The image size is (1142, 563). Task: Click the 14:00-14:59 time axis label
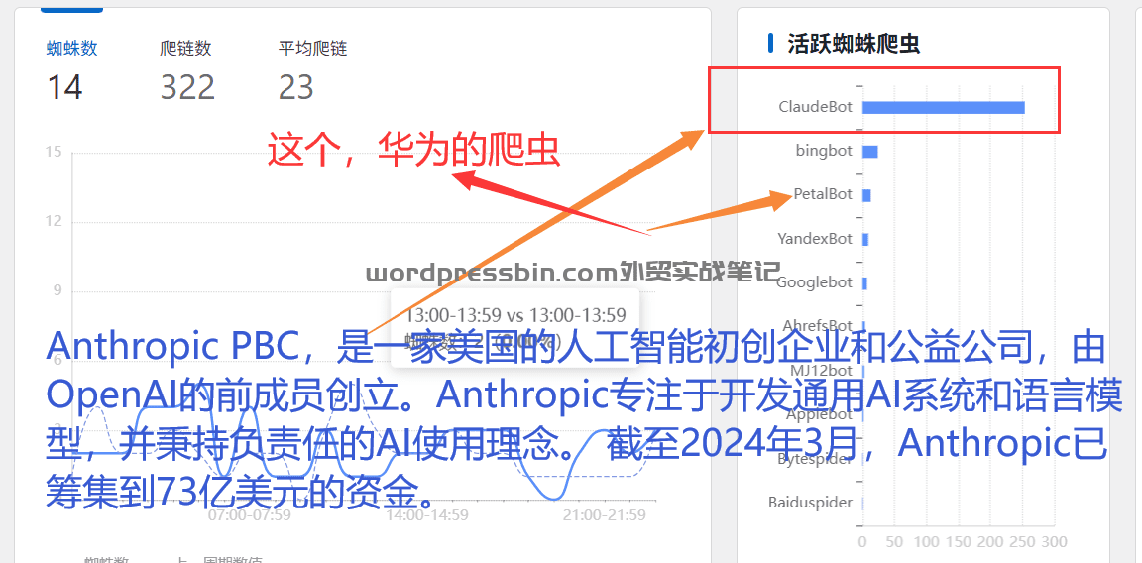(426, 515)
